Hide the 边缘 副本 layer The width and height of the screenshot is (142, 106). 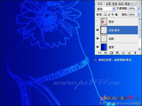click(x=97, y=30)
